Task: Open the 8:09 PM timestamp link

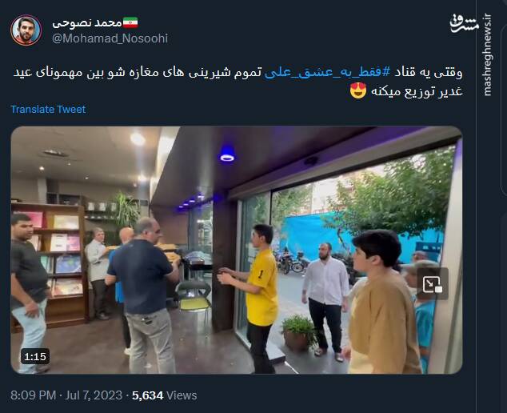Action: [33, 395]
